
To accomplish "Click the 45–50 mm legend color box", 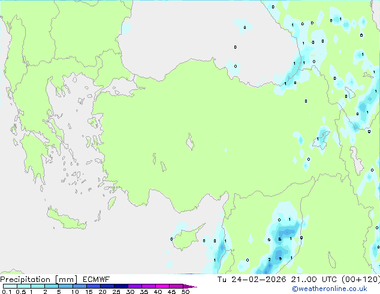I will click(x=176, y=286).
